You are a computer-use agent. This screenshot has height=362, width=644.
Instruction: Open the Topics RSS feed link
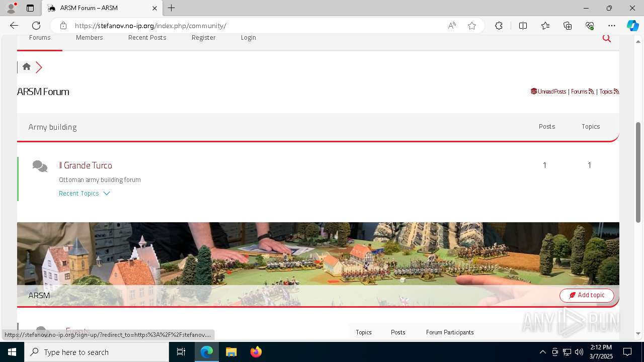[x=609, y=92]
